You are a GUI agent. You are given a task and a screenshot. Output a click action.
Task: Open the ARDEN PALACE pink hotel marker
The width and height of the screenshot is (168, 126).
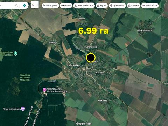coord(44,90)
